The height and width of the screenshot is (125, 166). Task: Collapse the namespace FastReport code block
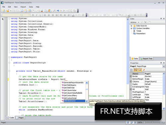point(9,57)
